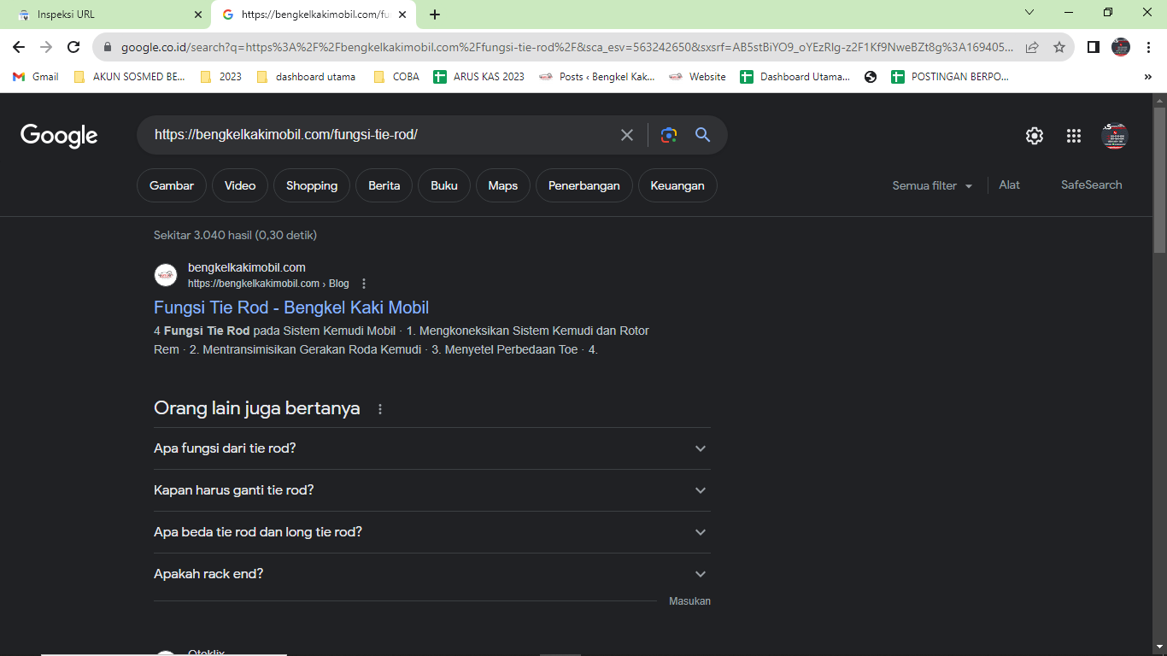Open Google quick settings gear
Image resolution: width=1167 pixels, height=656 pixels.
pyautogui.click(x=1035, y=136)
